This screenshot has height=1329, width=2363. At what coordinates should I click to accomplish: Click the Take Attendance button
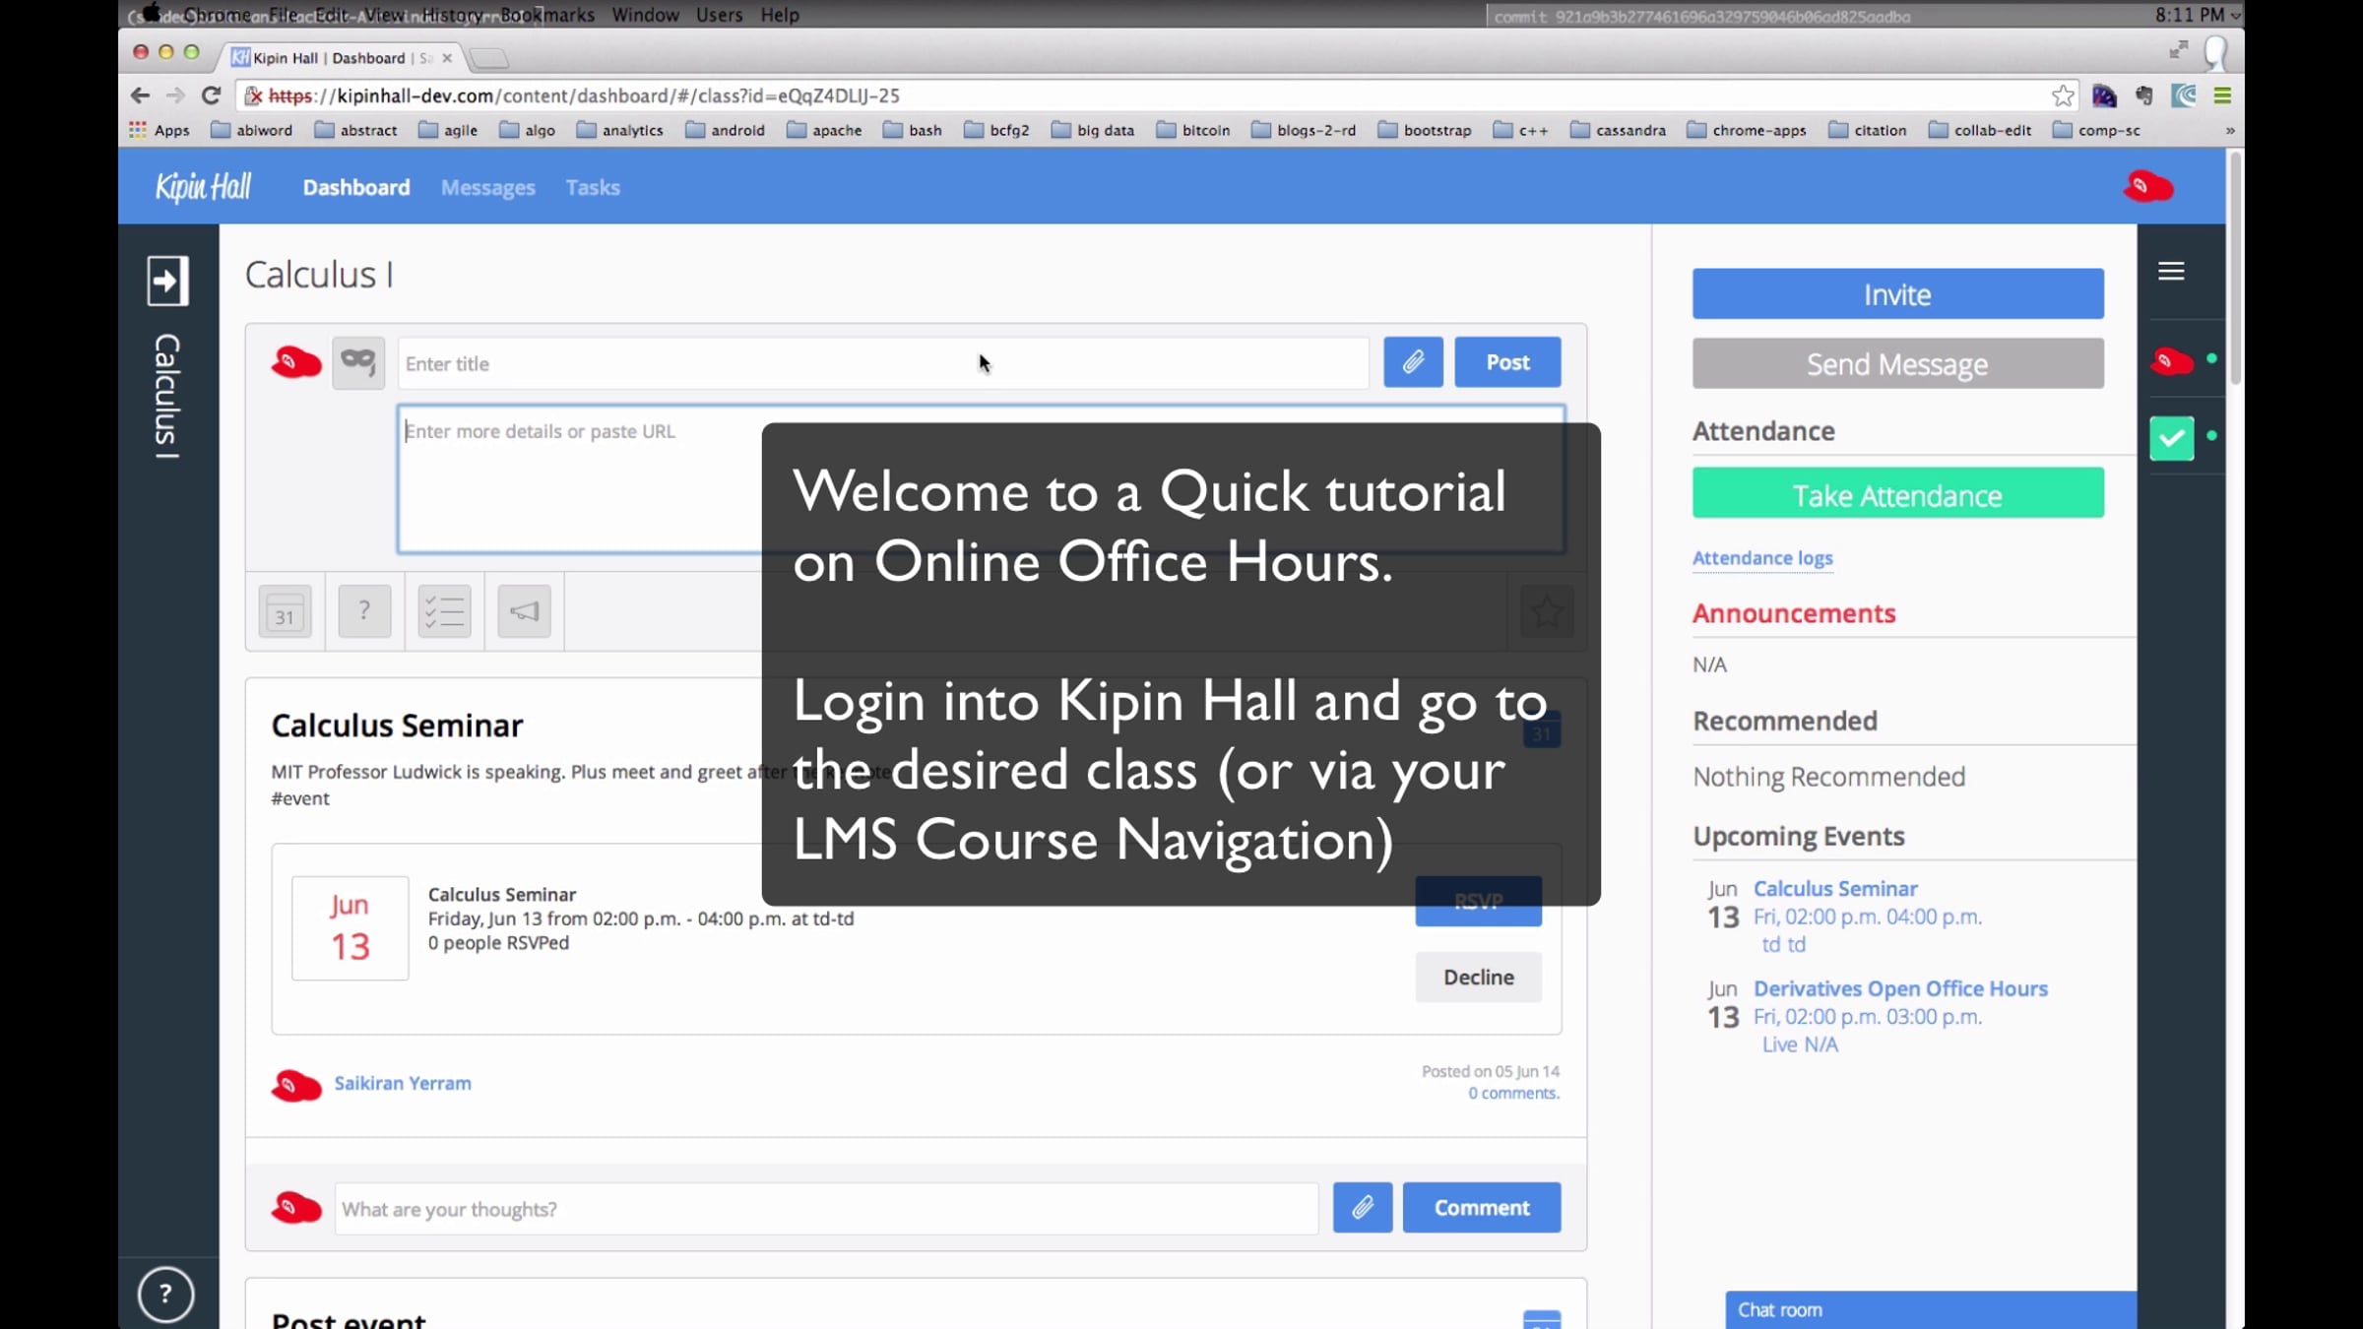1897,493
